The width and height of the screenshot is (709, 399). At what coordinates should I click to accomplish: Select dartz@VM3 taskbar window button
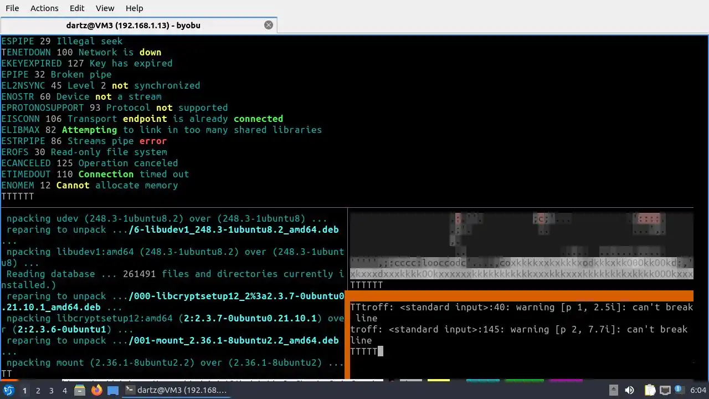176,390
